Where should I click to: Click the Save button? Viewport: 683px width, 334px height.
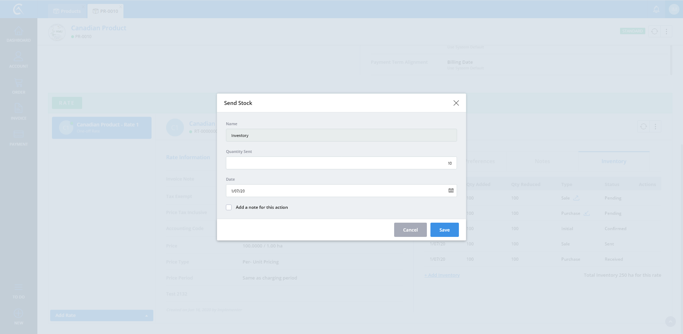(444, 230)
